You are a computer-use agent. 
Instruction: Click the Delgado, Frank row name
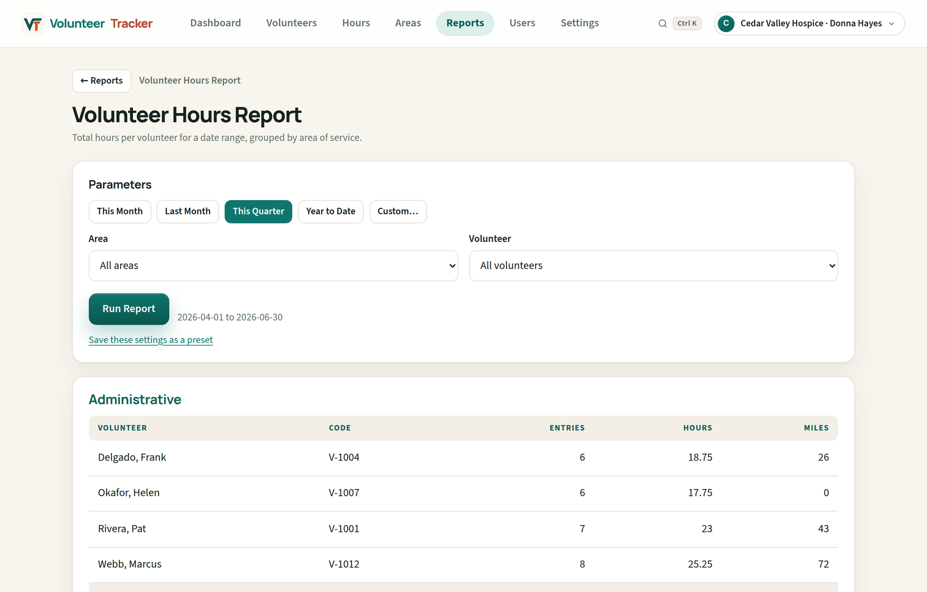click(x=132, y=457)
